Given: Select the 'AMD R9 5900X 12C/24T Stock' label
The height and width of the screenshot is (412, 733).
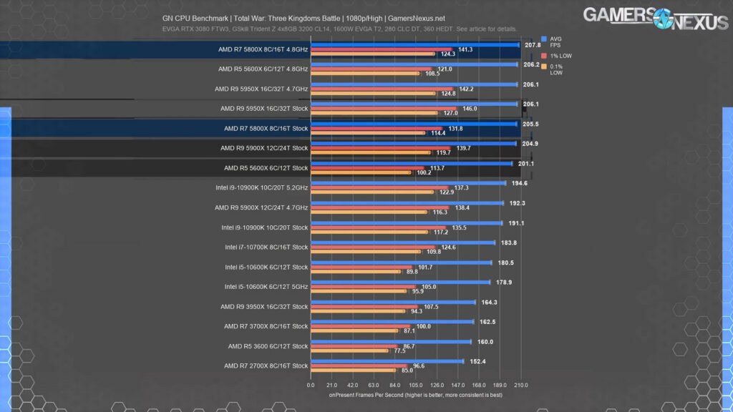Looking at the screenshot, I should pos(264,148).
